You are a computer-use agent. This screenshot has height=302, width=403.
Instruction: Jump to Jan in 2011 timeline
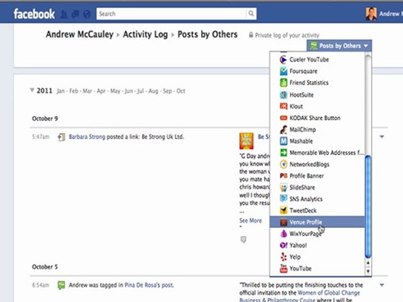tap(60, 91)
